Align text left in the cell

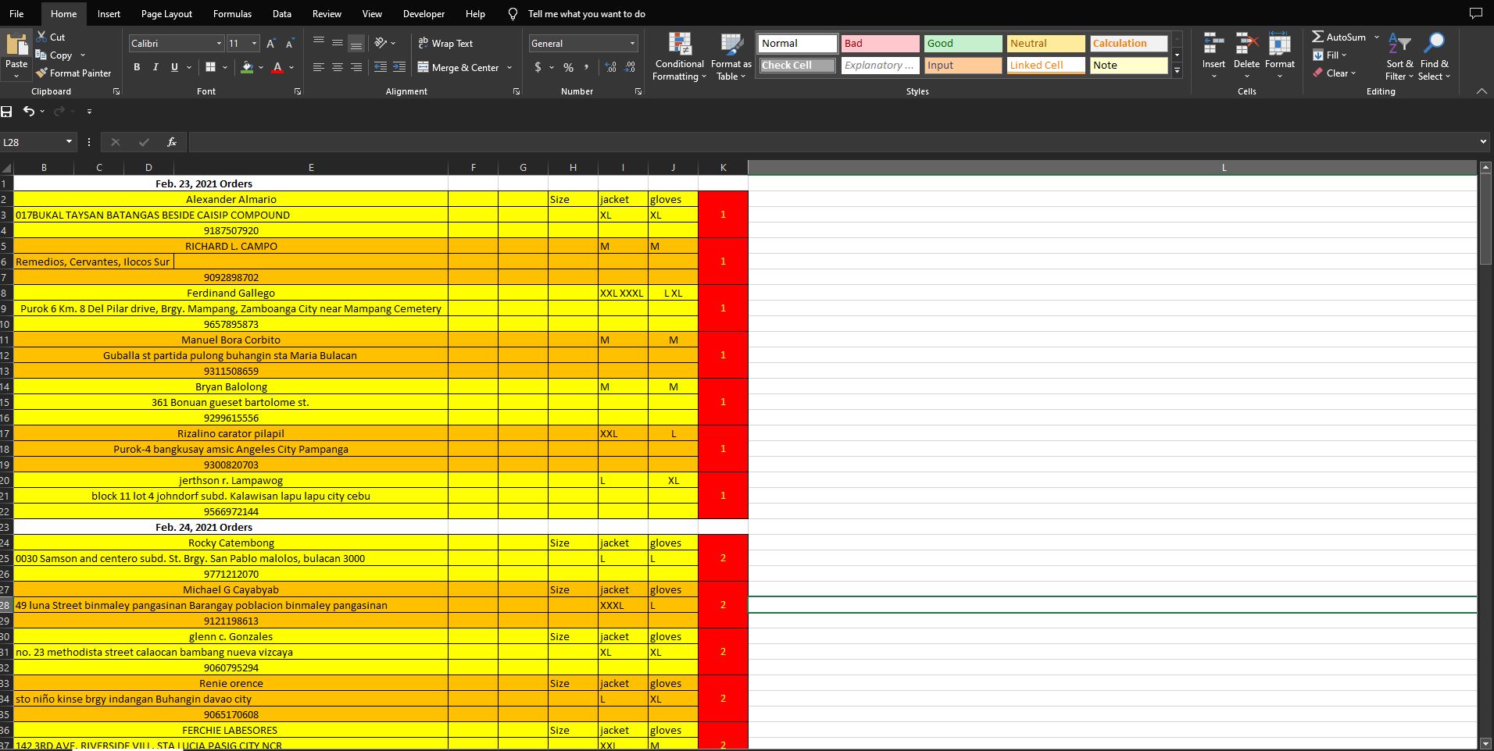pos(319,67)
